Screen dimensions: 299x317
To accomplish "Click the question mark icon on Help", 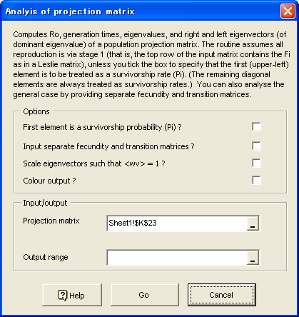I will (62, 296).
